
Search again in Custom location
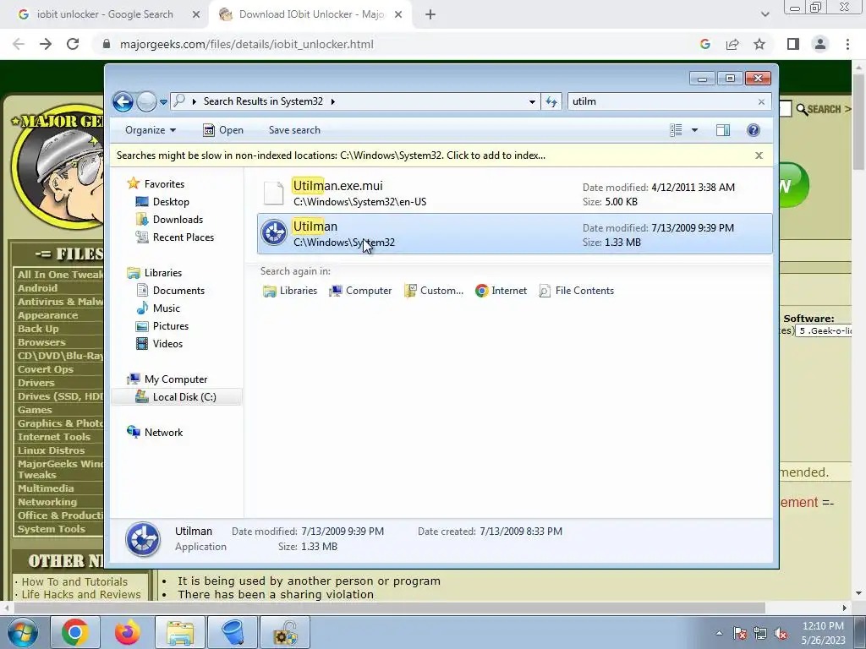pyautogui.click(x=434, y=291)
